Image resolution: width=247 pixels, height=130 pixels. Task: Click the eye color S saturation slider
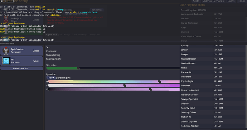[114, 85]
